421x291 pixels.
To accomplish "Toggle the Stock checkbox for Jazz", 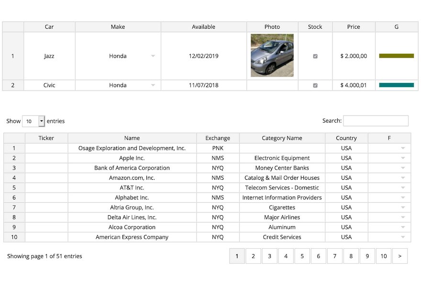I will (315, 56).
